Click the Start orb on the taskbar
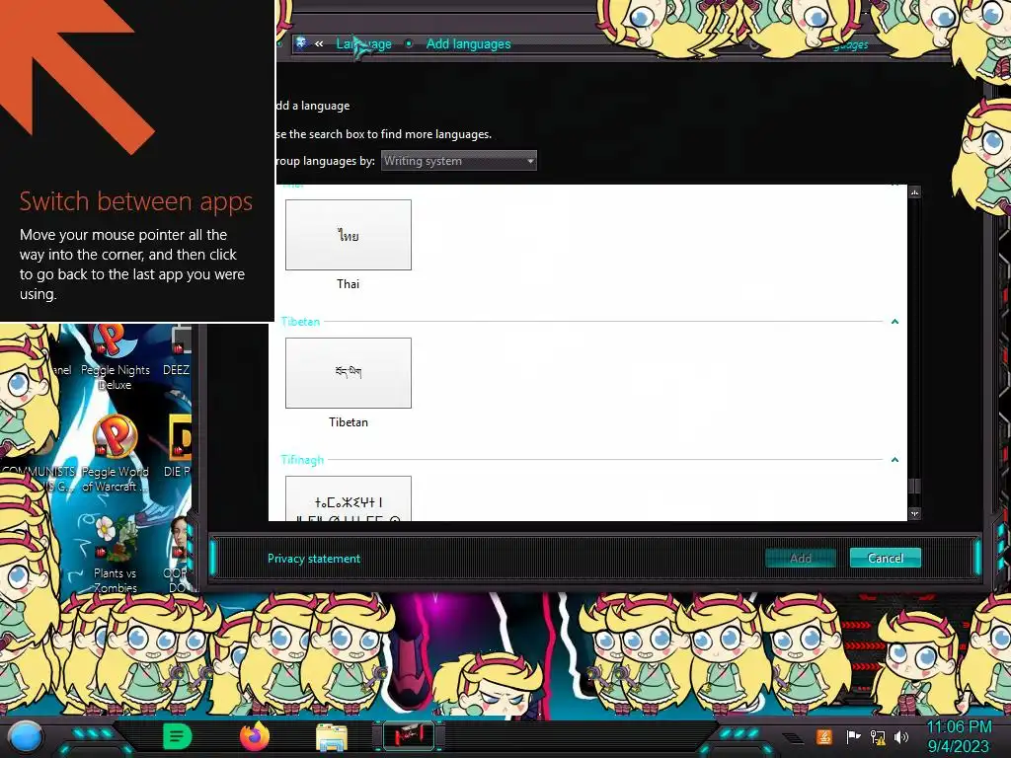 (x=25, y=737)
